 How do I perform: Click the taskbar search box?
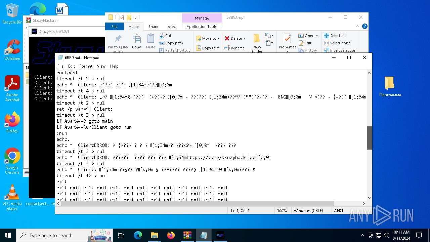tap(65, 235)
